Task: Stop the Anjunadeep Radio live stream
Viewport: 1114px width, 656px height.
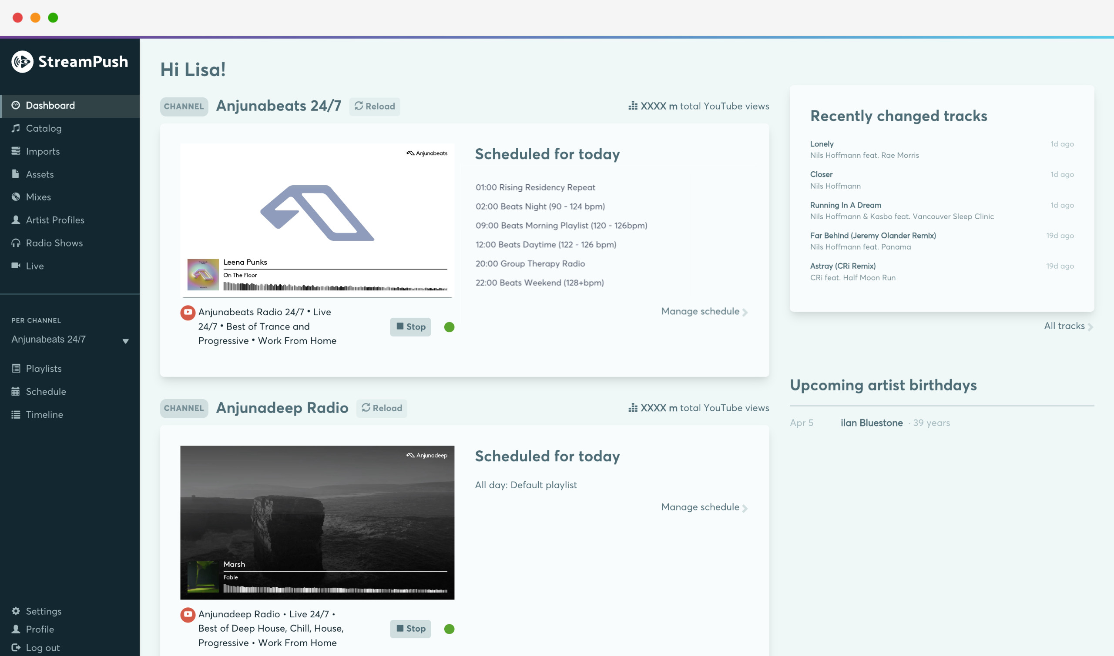Action: tap(410, 629)
